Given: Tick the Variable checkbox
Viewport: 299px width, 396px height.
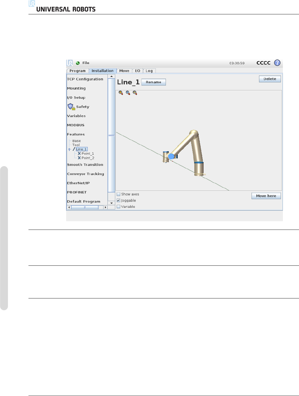Looking at the screenshot, I should [x=118, y=207].
